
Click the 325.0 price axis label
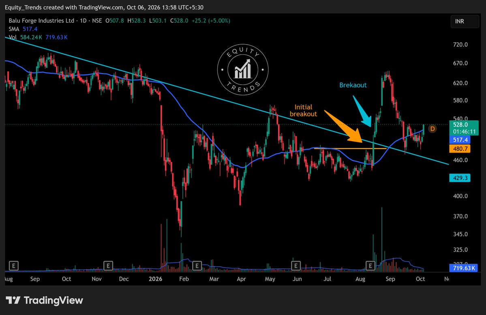[460, 250]
